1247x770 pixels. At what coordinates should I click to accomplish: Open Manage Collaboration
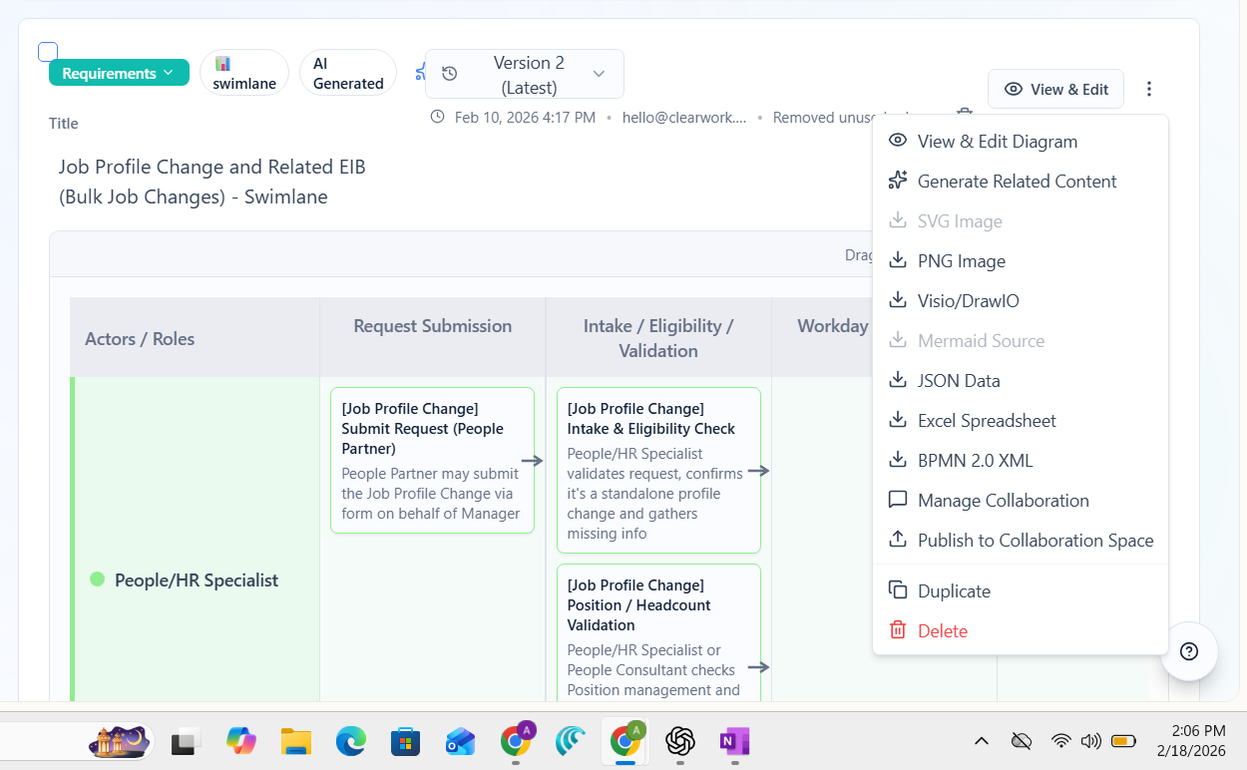tap(1021, 500)
